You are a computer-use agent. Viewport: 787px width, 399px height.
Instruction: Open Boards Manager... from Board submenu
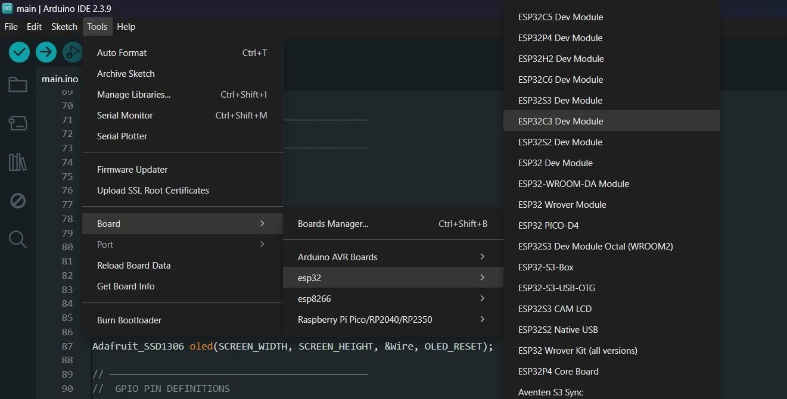pyautogui.click(x=393, y=224)
